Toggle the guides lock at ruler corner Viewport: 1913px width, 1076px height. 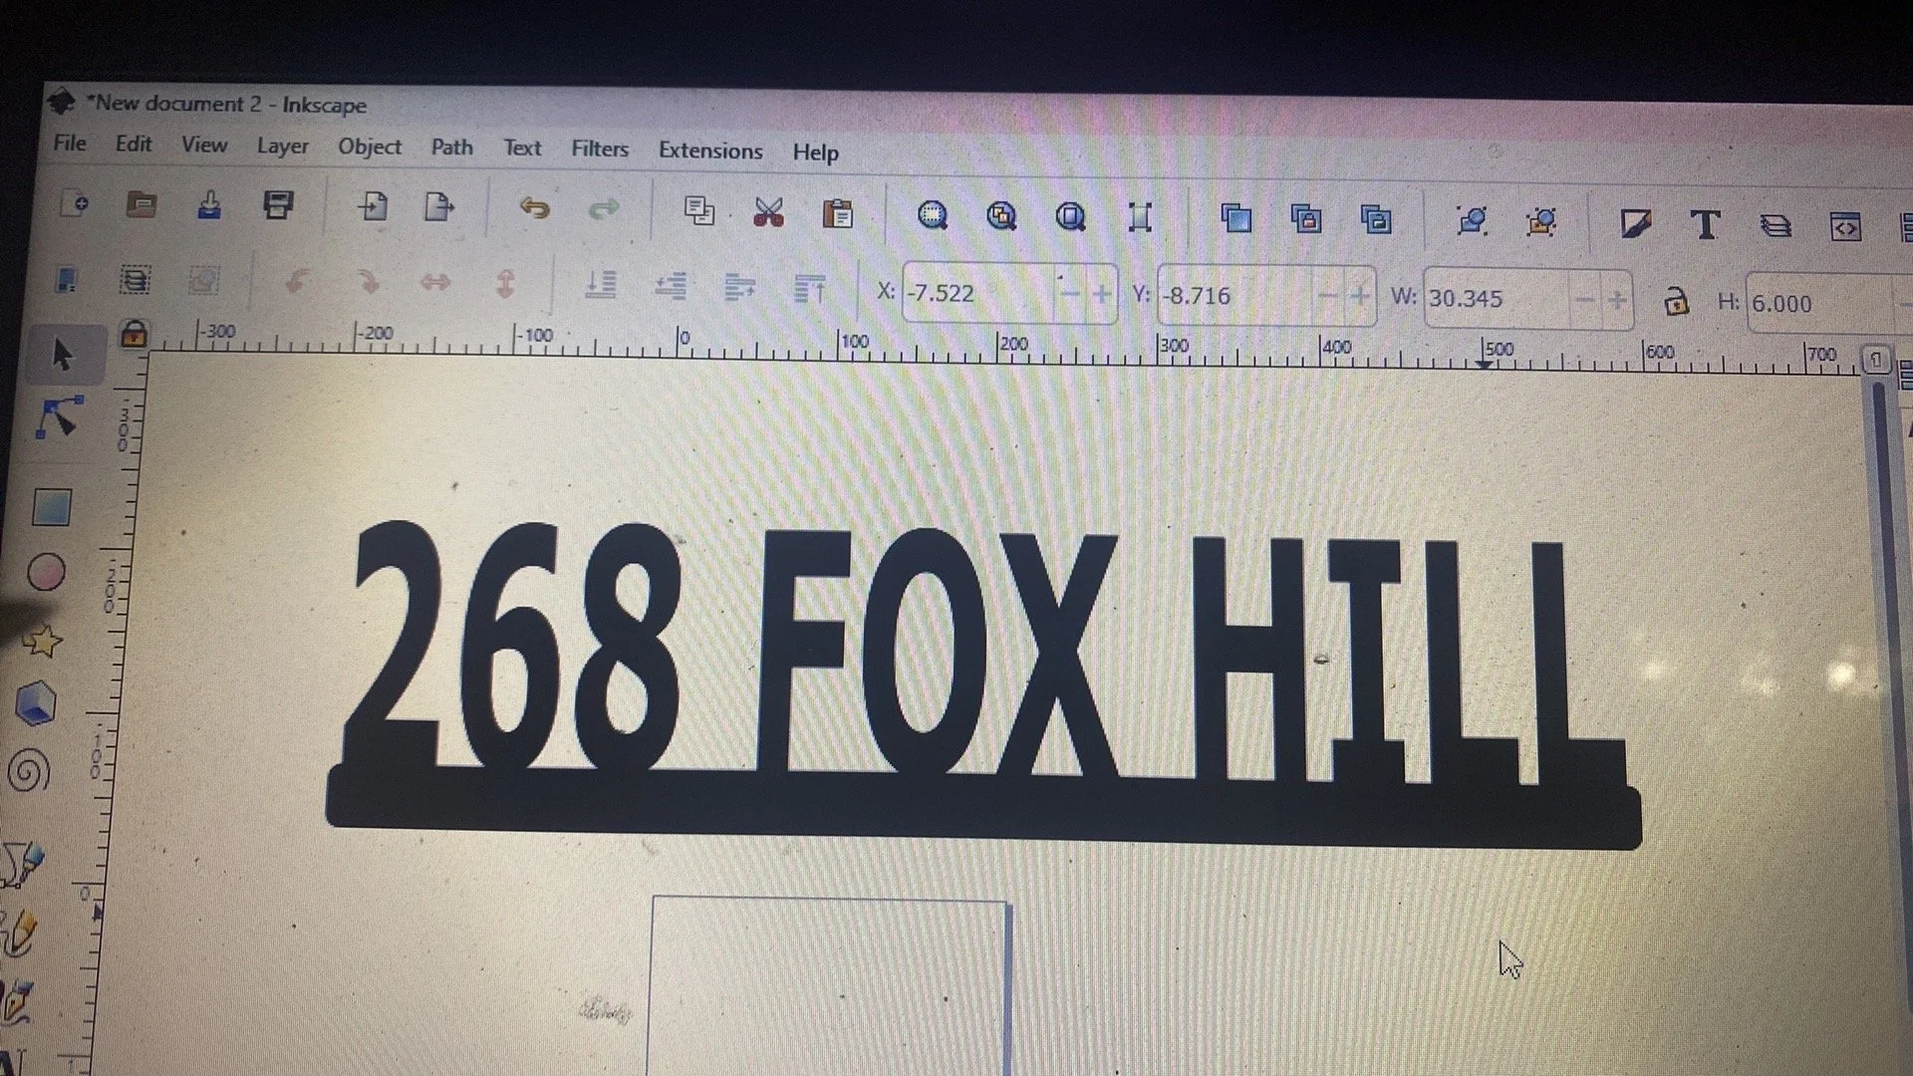[x=134, y=334]
